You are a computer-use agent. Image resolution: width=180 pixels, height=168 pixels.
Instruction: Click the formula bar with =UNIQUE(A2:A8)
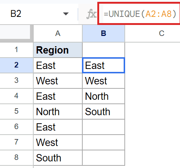pos(139,14)
